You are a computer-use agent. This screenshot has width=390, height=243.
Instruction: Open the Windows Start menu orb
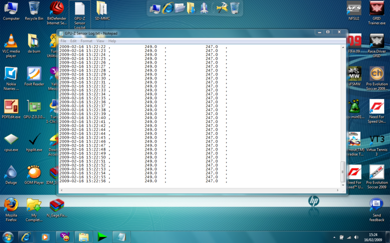pyautogui.click(x=8, y=237)
